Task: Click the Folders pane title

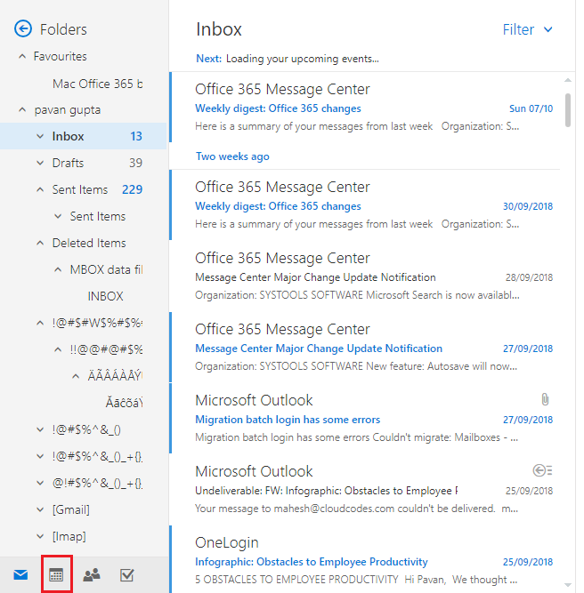Action: pyautogui.click(x=63, y=29)
